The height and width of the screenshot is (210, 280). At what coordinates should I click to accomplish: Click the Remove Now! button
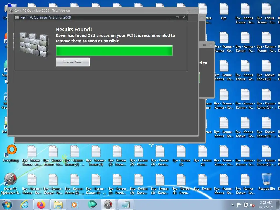[x=73, y=62]
